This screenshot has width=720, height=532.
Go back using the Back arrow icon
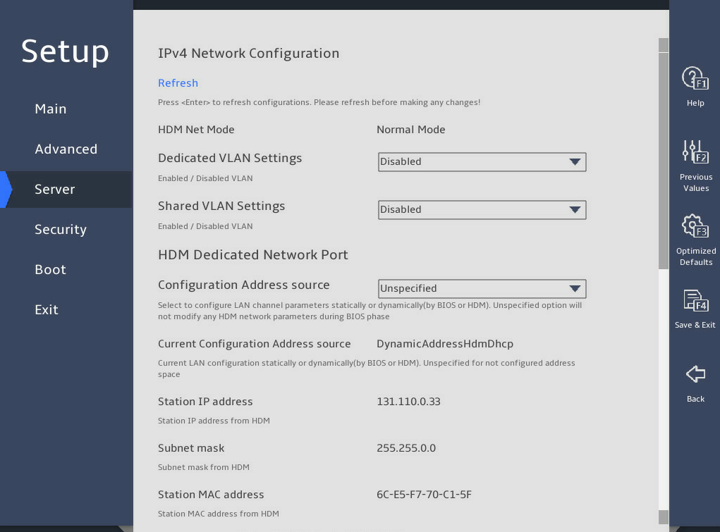(695, 374)
